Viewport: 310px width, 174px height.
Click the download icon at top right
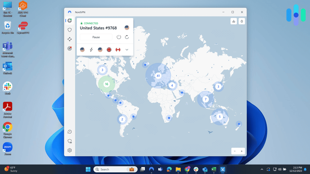pos(234,21)
